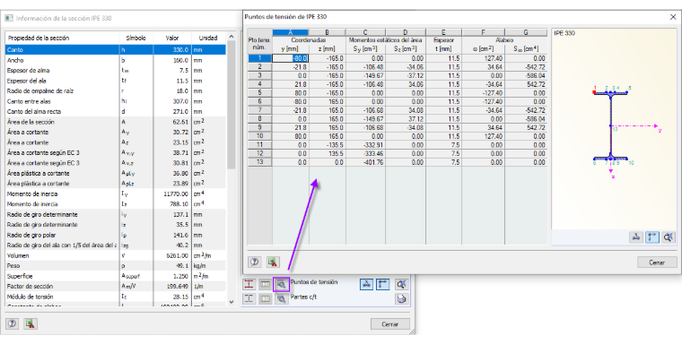
Task: Open help in the section information window
Action: [x=13, y=323]
